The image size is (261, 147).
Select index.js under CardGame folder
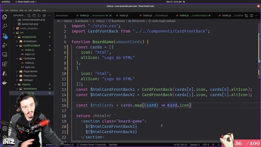click(29, 63)
